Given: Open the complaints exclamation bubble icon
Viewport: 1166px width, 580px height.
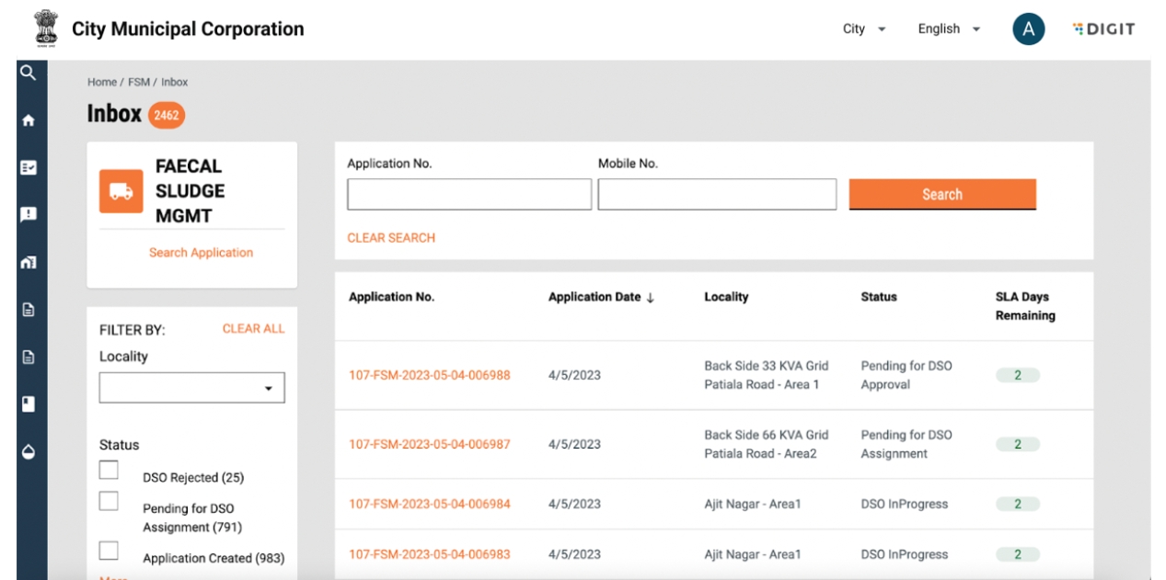Looking at the screenshot, I should pyautogui.click(x=28, y=215).
